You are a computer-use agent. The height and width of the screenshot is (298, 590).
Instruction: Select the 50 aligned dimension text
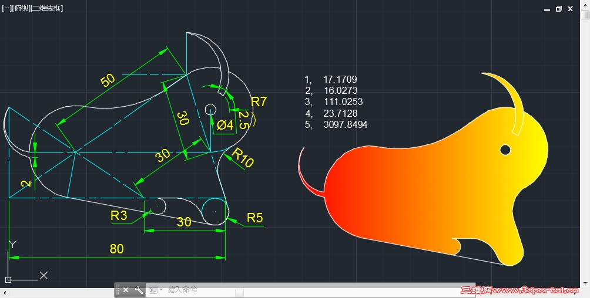(x=108, y=80)
